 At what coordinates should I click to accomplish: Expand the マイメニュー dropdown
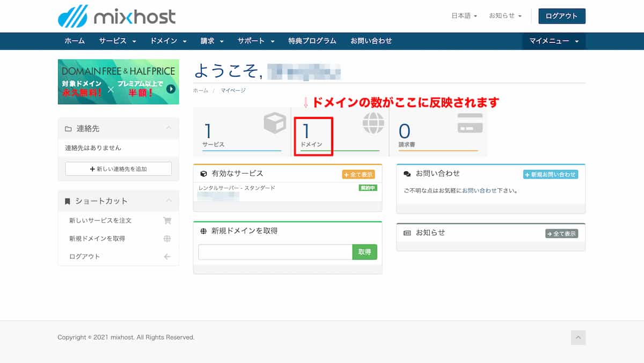(x=554, y=41)
